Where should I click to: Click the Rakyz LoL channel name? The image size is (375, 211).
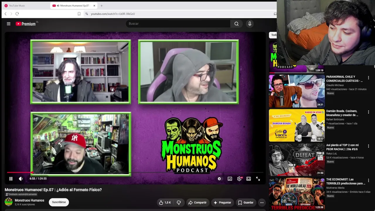tap(333, 154)
